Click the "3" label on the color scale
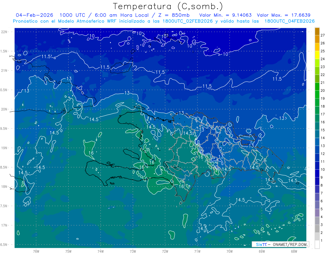 [x=321, y=225]
